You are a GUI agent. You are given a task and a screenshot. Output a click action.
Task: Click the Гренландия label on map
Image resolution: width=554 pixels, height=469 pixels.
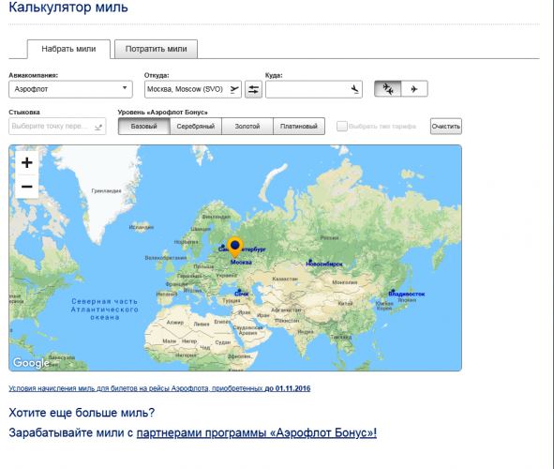(x=106, y=190)
